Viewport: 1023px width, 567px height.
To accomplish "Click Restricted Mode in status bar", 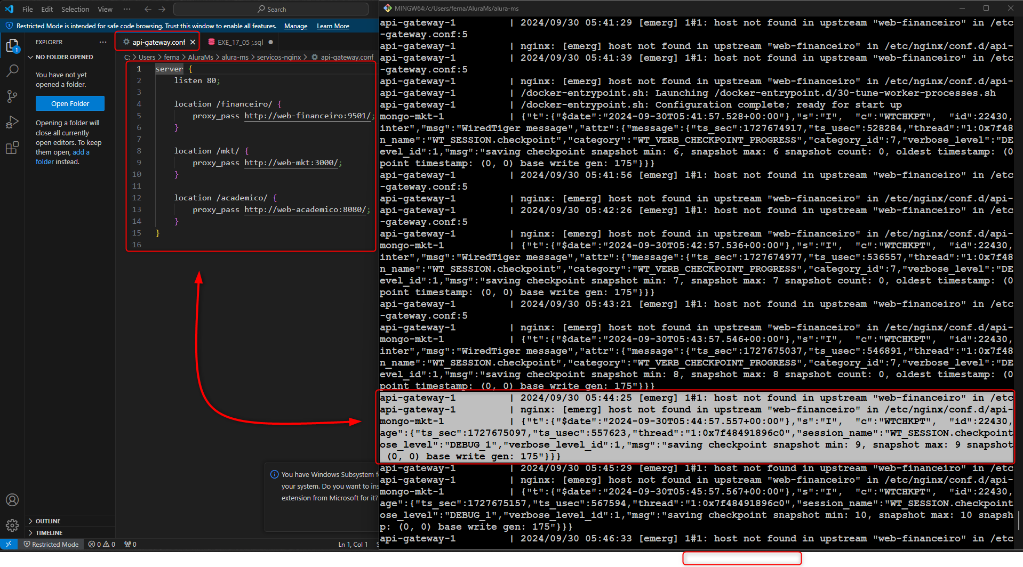I will (51, 544).
